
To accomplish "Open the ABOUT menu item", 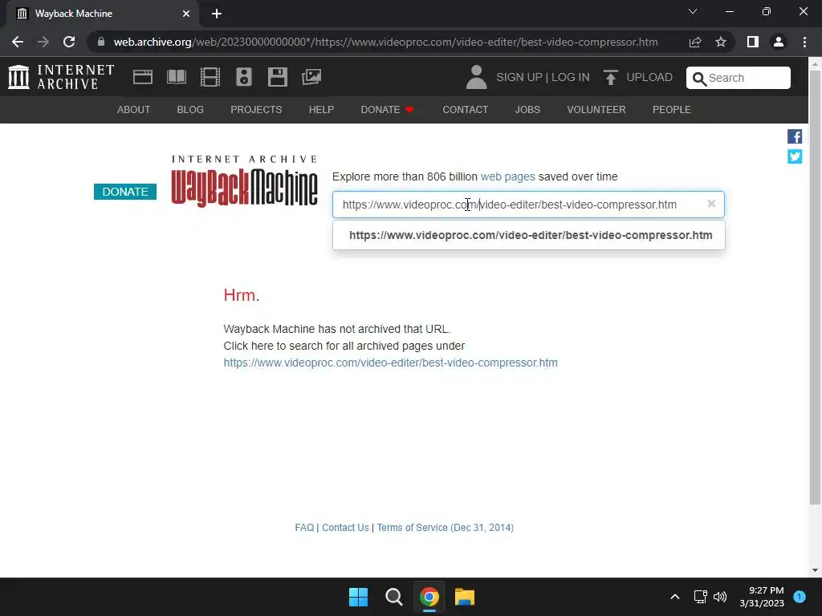I will [x=134, y=109].
